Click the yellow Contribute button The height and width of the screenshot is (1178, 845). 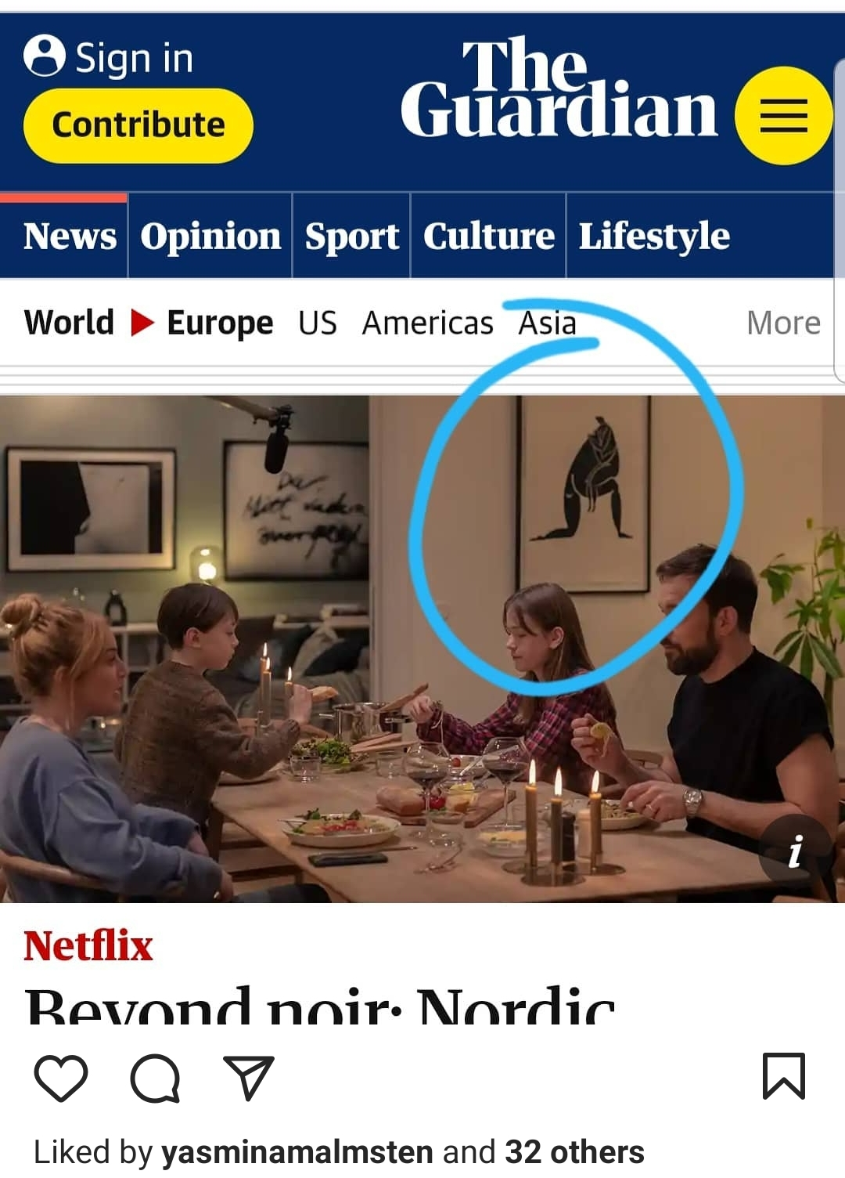[x=138, y=125]
